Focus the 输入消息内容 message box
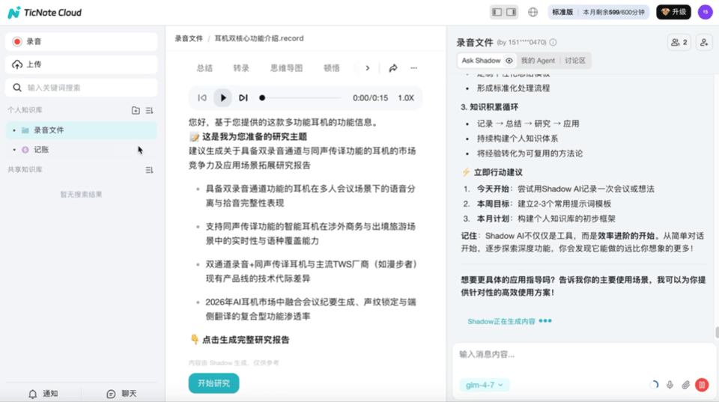Viewport: 719px width, 402px height. click(583, 355)
